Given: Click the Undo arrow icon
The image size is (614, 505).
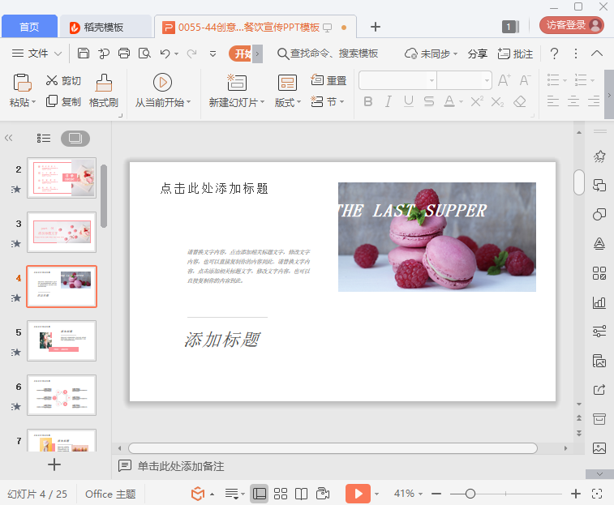Looking at the screenshot, I should pos(165,53).
